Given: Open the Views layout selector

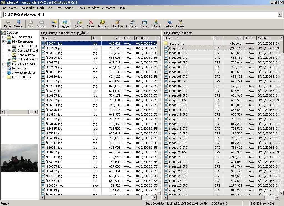Looking at the screenshot, I should click(144, 24).
